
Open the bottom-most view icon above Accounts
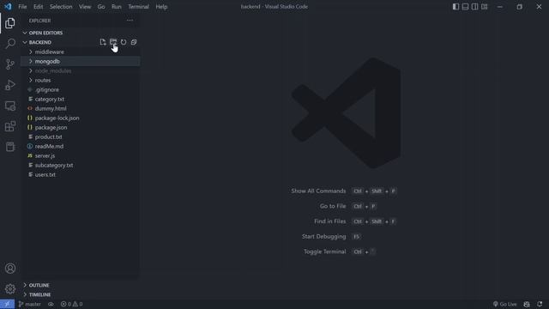10,147
